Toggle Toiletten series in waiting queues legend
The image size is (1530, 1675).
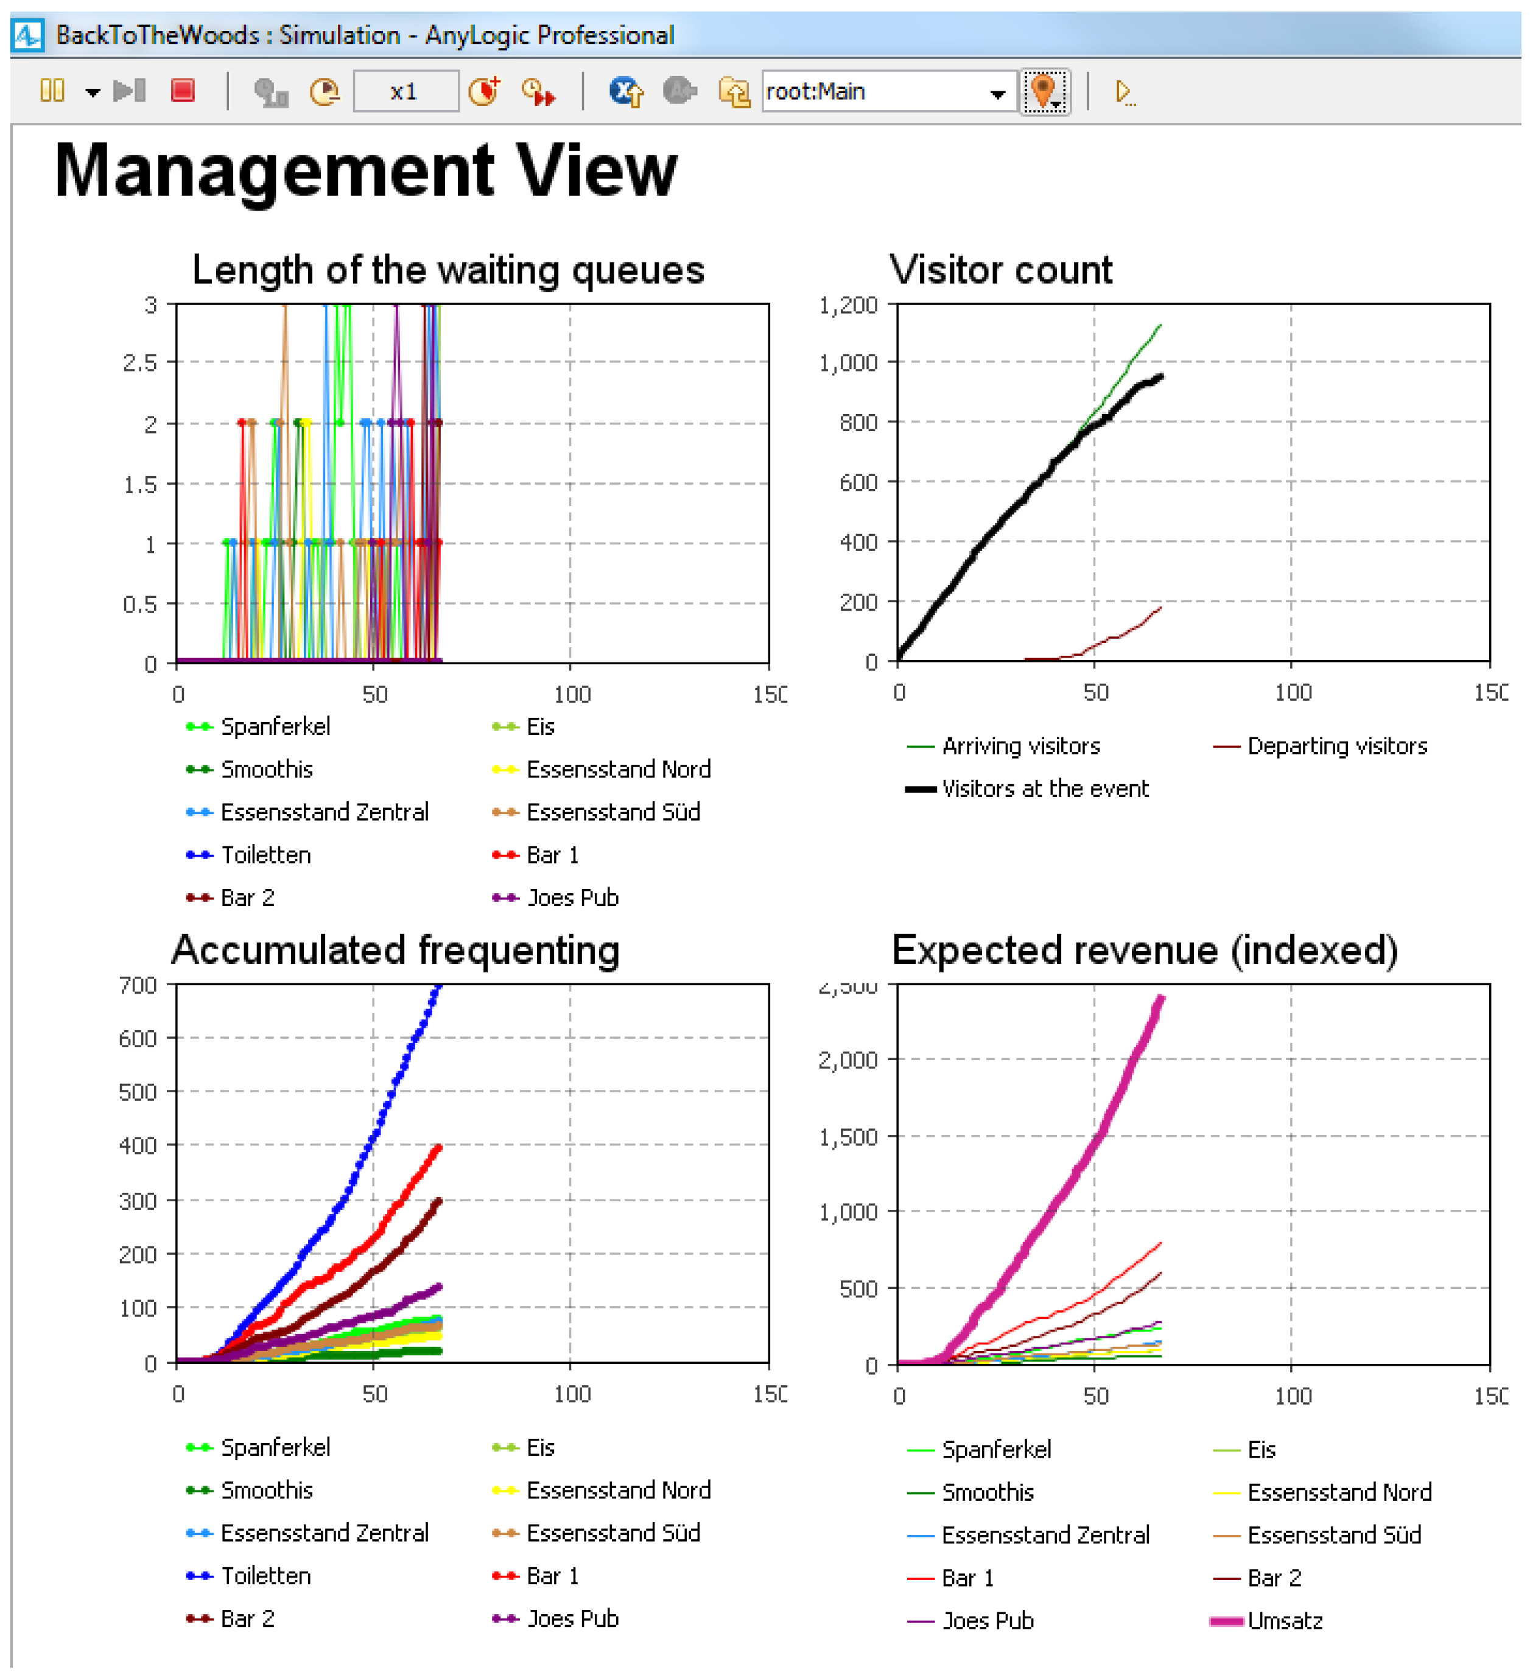tap(248, 855)
